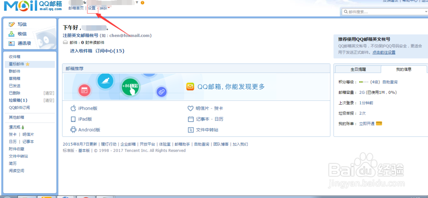Switch to the 我的信息 tab
This screenshot has height=198, width=428.
pyautogui.click(x=404, y=69)
